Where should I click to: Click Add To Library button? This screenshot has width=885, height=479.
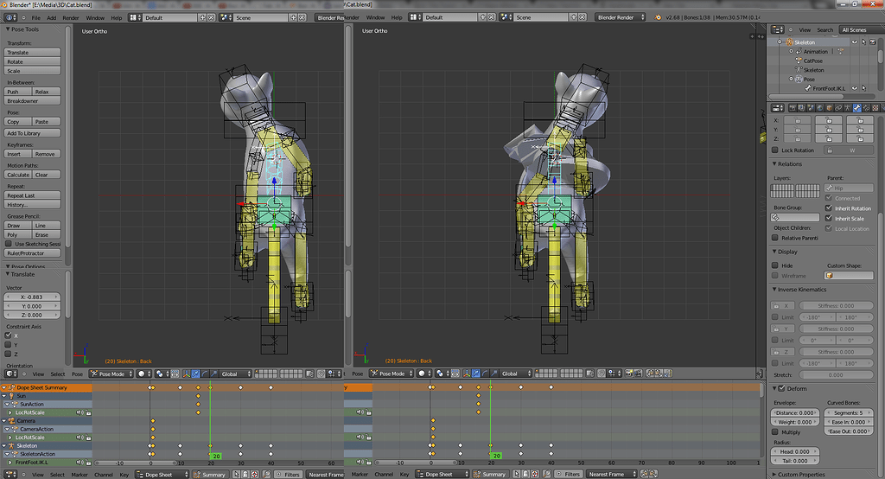(x=32, y=133)
